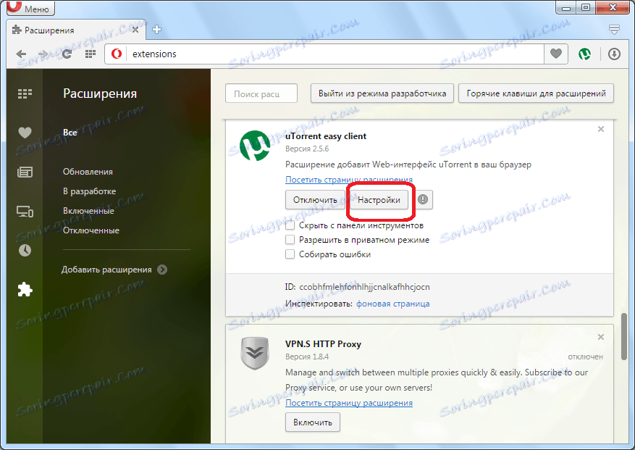The image size is (635, 450).
Task: Click the news reader icon in sidebar
Action: click(25, 172)
